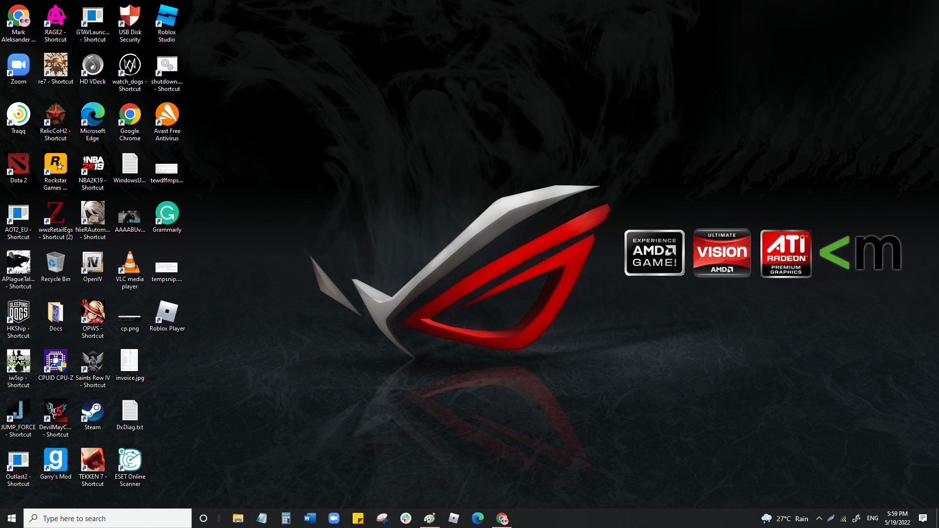Select the NieRAutomata shortcut icon
The width and height of the screenshot is (939, 528).
click(x=92, y=221)
